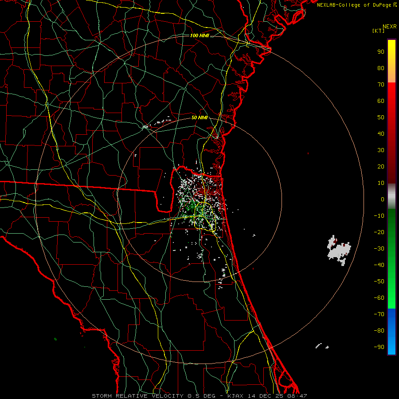Click the 40 value on the velocity scale

[x=381, y=133]
